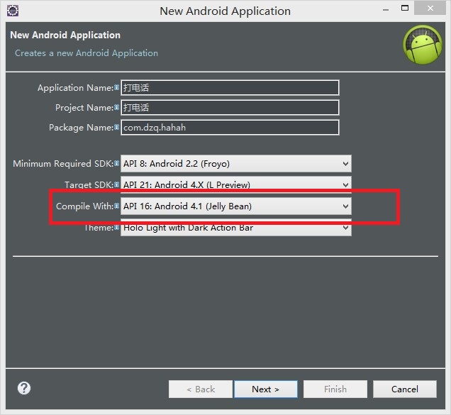Click the 'Package Name:' label
This screenshot has width=451, height=415.
tap(82, 127)
